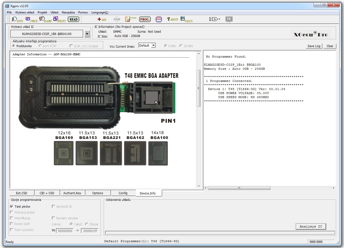Open the RAM test icon
Screen dimensions: 344x248
coord(117,19)
